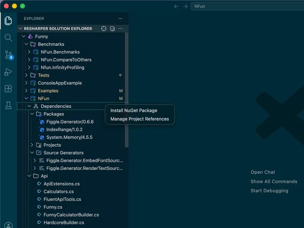Click the Dependencies node icon
Screen dimensions: 304x228
[x=36, y=106]
